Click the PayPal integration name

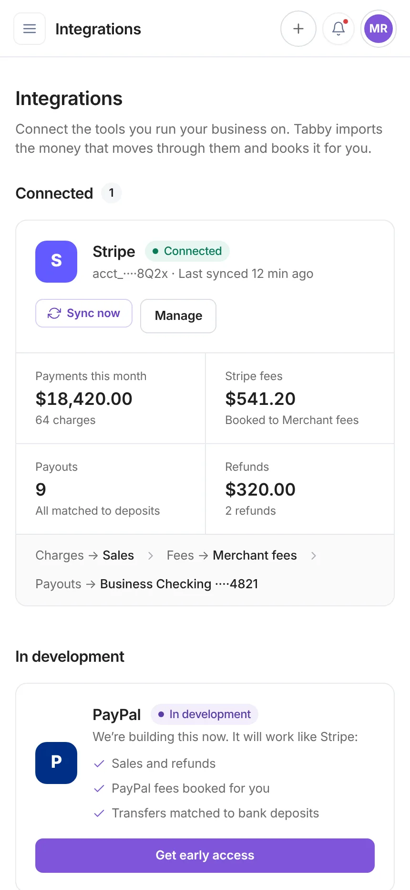pyautogui.click(x=117, y=715)
